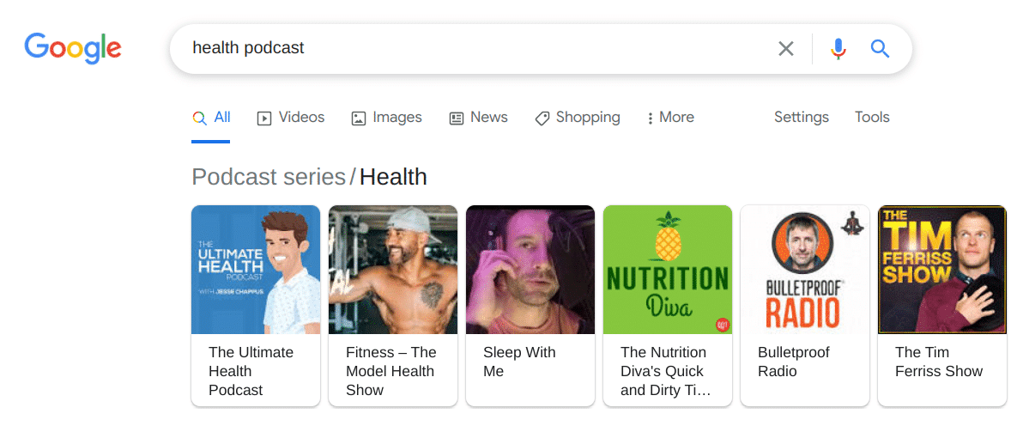The height and width of the screenshot is (432, 1011).
Task: Click inside the health podcast search field
Action: click(472, 49)
